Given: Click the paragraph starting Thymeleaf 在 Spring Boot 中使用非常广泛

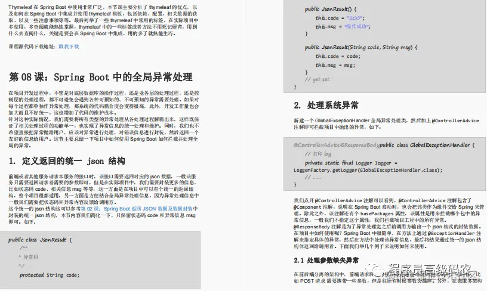Looking at the screenshot, I should (103, 20).
